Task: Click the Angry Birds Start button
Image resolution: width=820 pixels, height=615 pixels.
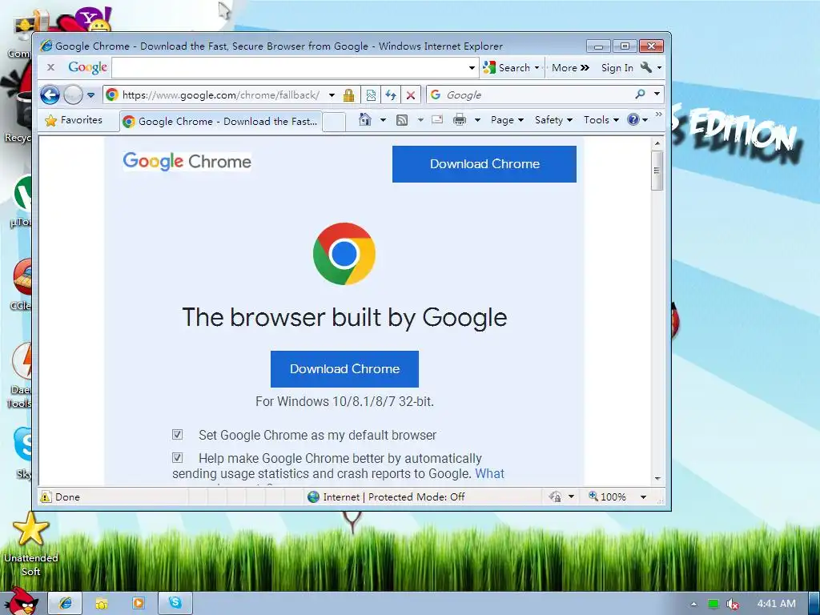Action: pyautogui.click(x=21, y=601)
